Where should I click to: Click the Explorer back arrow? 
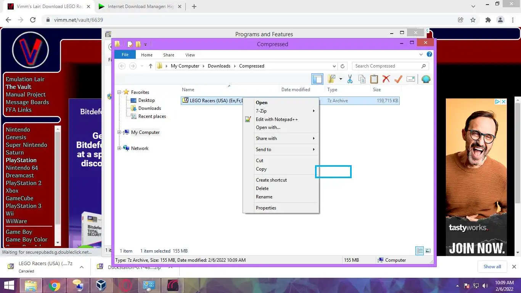pos(122,66)
